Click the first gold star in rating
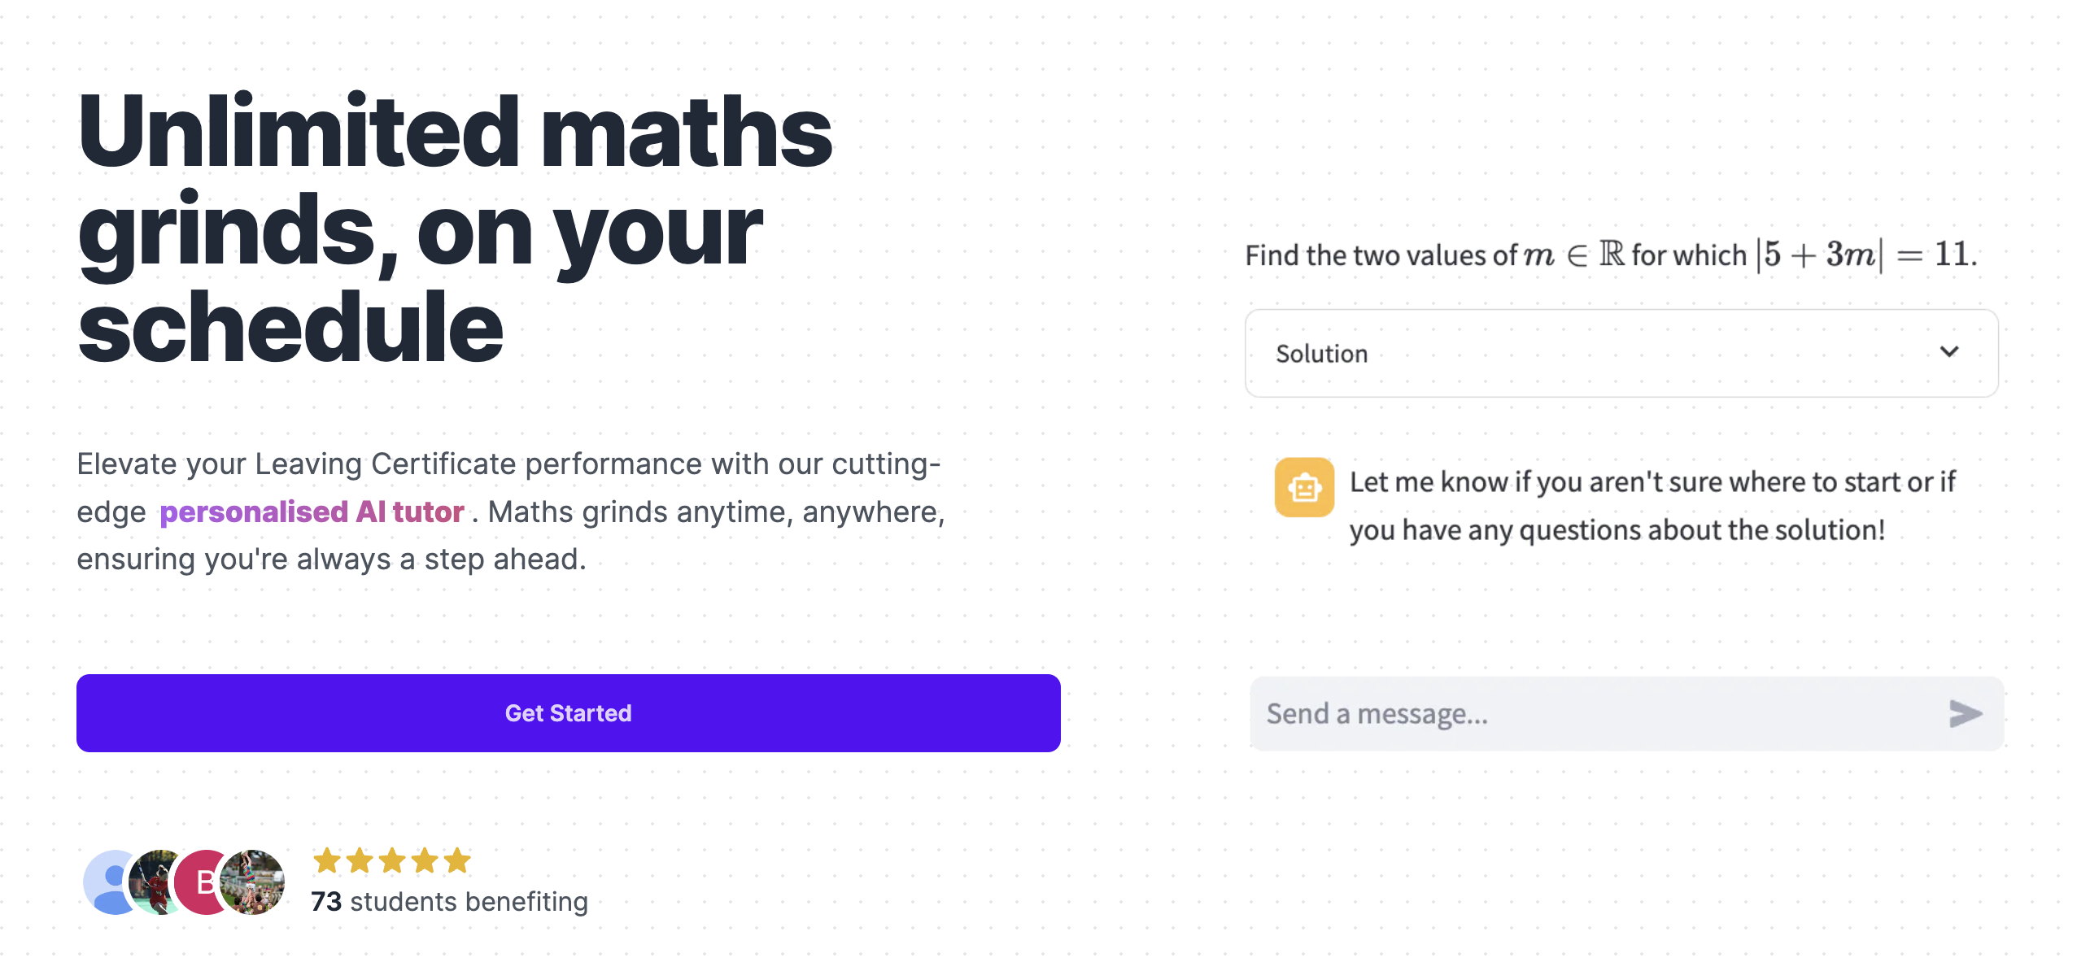 (x=325, y=862)
